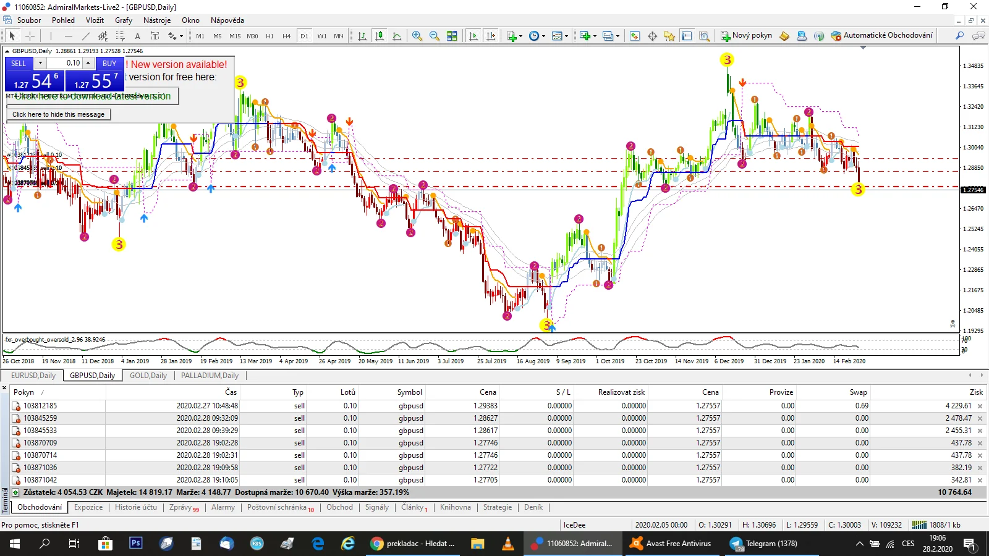Switch chart to MN timeframe
Image resolution: width=989 pixels, height=556 pixels.
(x=339, y=36)
